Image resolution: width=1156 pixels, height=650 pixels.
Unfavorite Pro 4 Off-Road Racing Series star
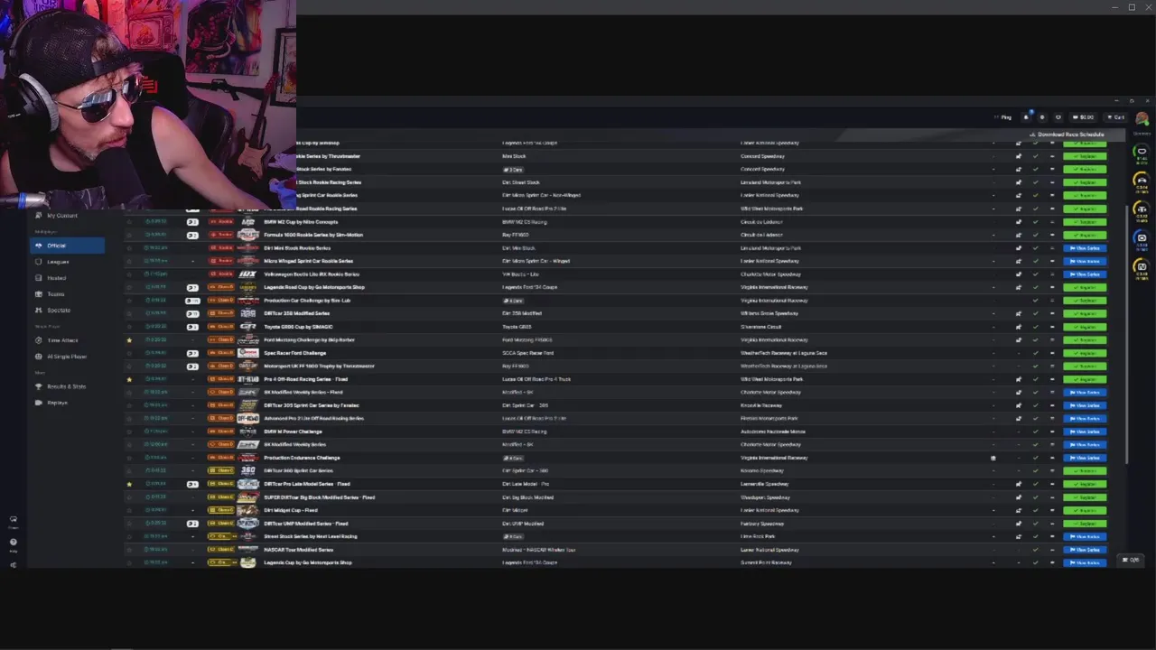tap(129, 379)
